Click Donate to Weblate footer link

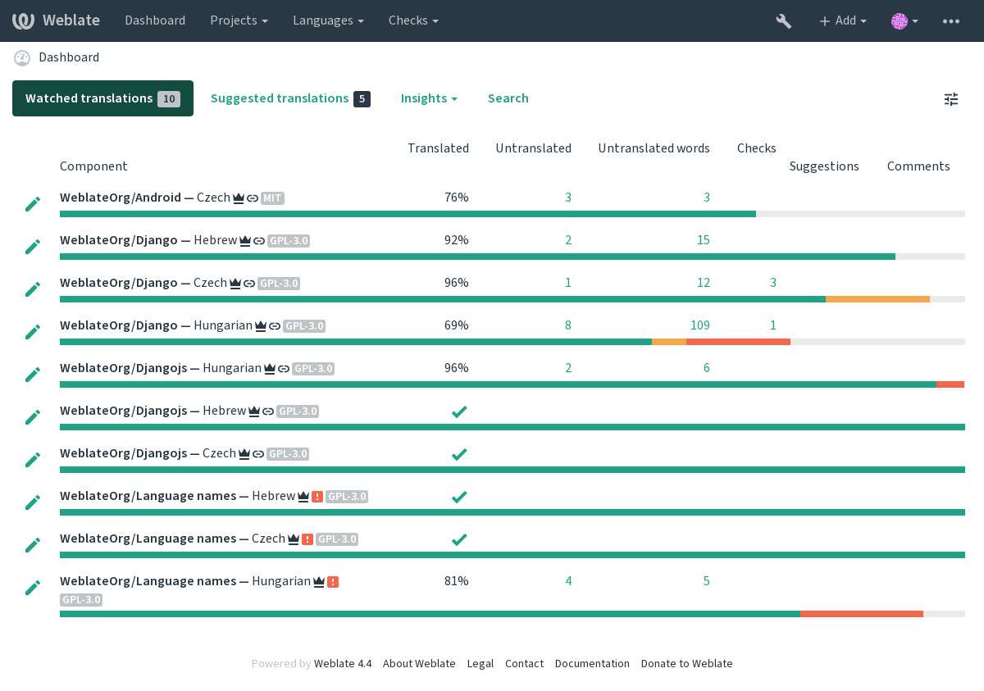[x=687, y=664]
